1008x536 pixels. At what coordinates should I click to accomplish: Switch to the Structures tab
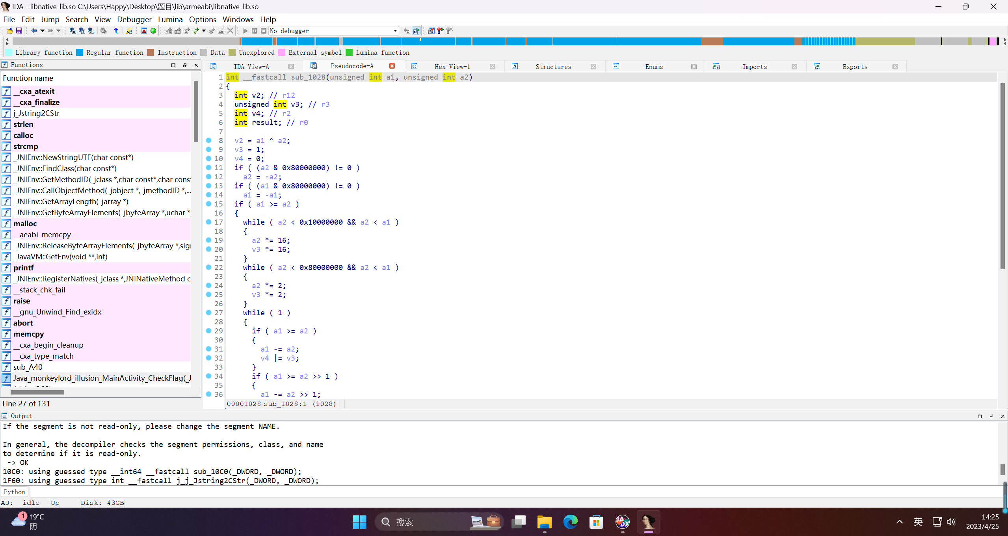click(x=553, y=67)
